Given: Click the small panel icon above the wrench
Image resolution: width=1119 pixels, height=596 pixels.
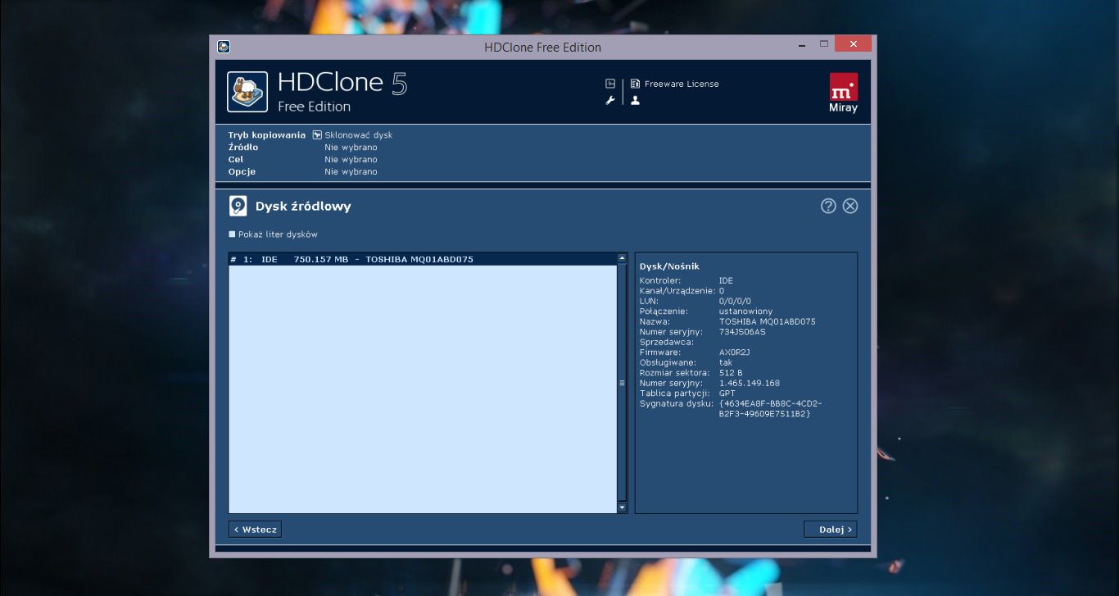Looking at the screenshot, I should coord(609,84).
